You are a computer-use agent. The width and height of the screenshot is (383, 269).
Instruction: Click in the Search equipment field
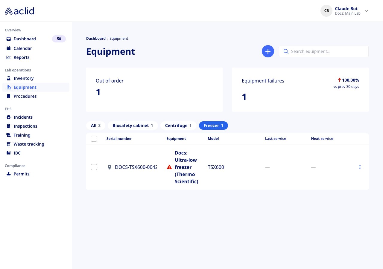pyautogui.click(x=324, y=51)
